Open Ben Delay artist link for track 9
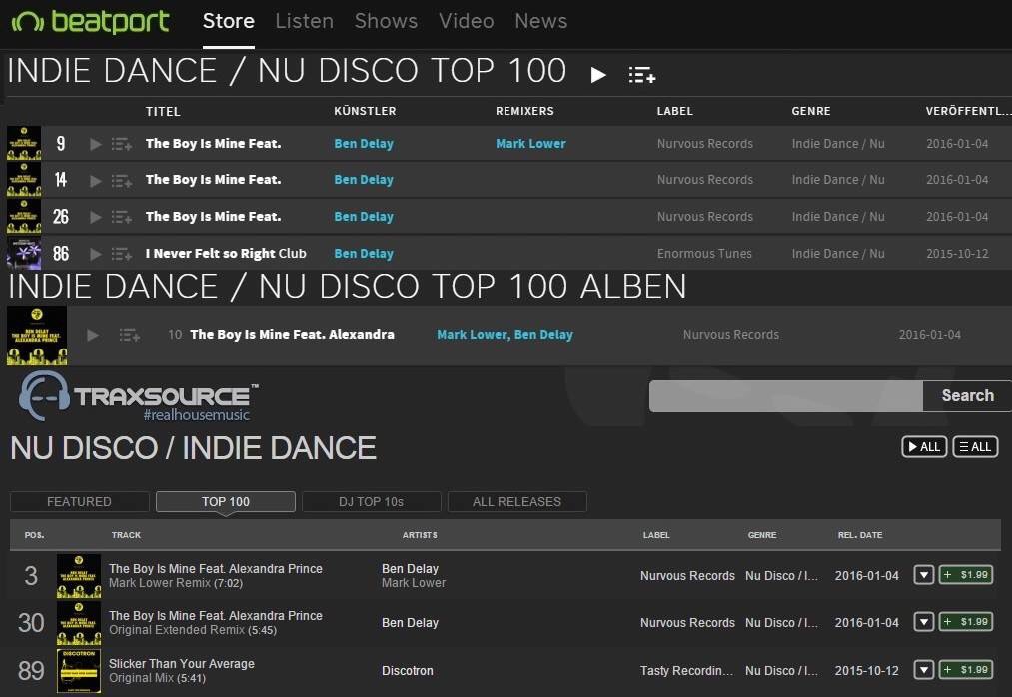The height and width of the screenshot is (697, 1012). point(364,143)
